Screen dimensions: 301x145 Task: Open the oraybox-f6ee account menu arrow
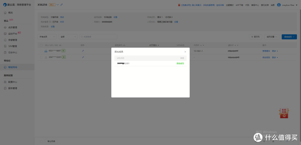297,5
